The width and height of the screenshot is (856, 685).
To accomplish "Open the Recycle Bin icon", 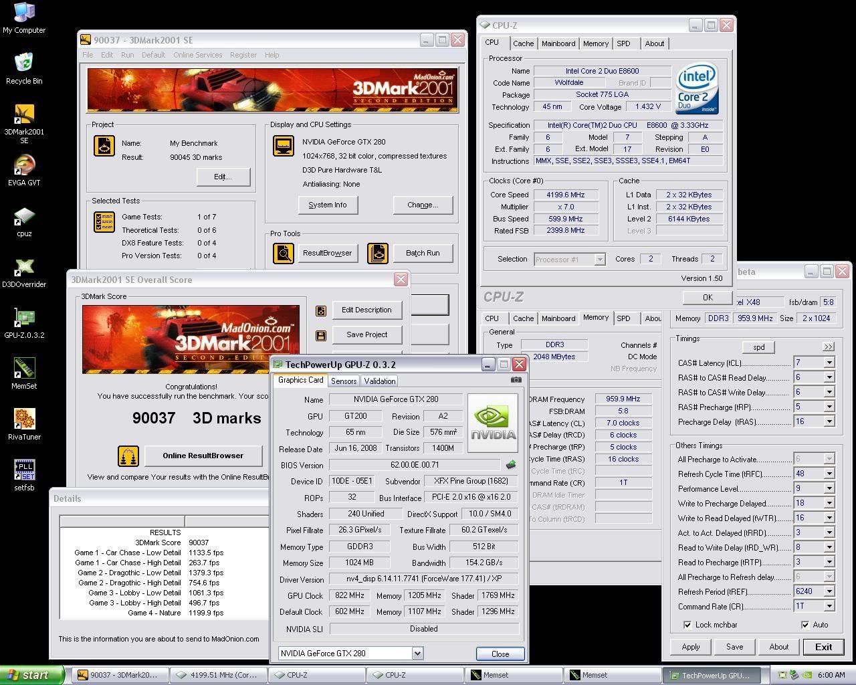I will coord(24,68).
